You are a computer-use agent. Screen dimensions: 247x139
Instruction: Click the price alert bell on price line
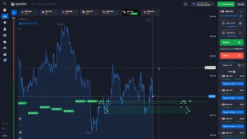(x=206, y=68)
